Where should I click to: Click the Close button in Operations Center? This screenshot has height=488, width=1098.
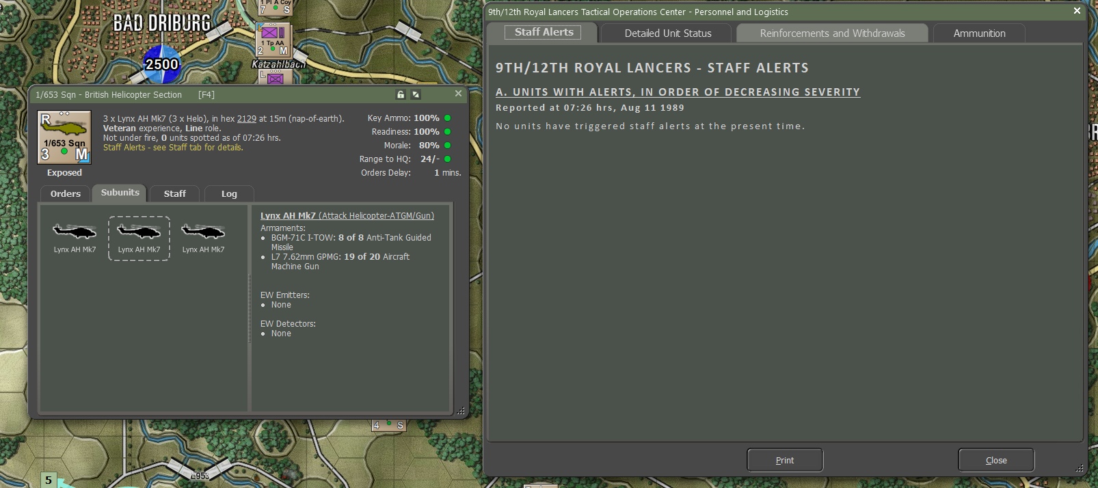click(x=996, y=460)
